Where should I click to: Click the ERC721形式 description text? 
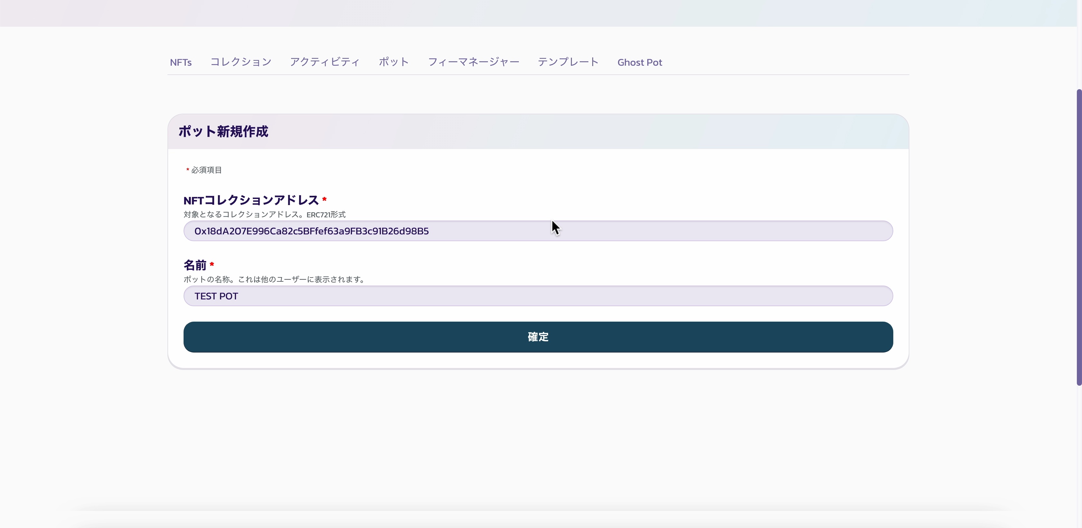(x=265, y=214)
